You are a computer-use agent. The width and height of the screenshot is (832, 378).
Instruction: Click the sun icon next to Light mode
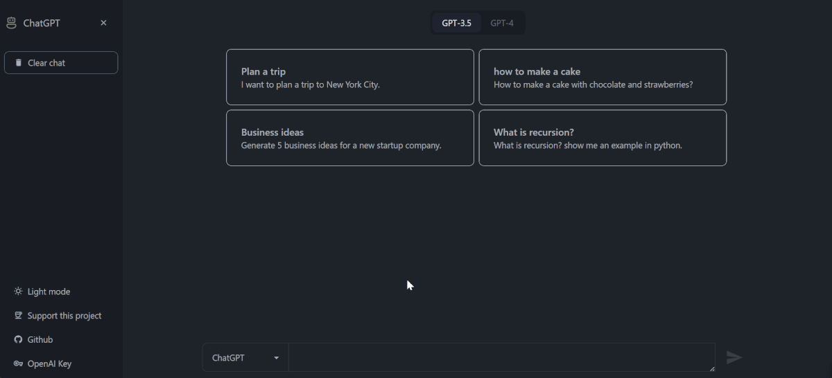click(x=19, y=291)
